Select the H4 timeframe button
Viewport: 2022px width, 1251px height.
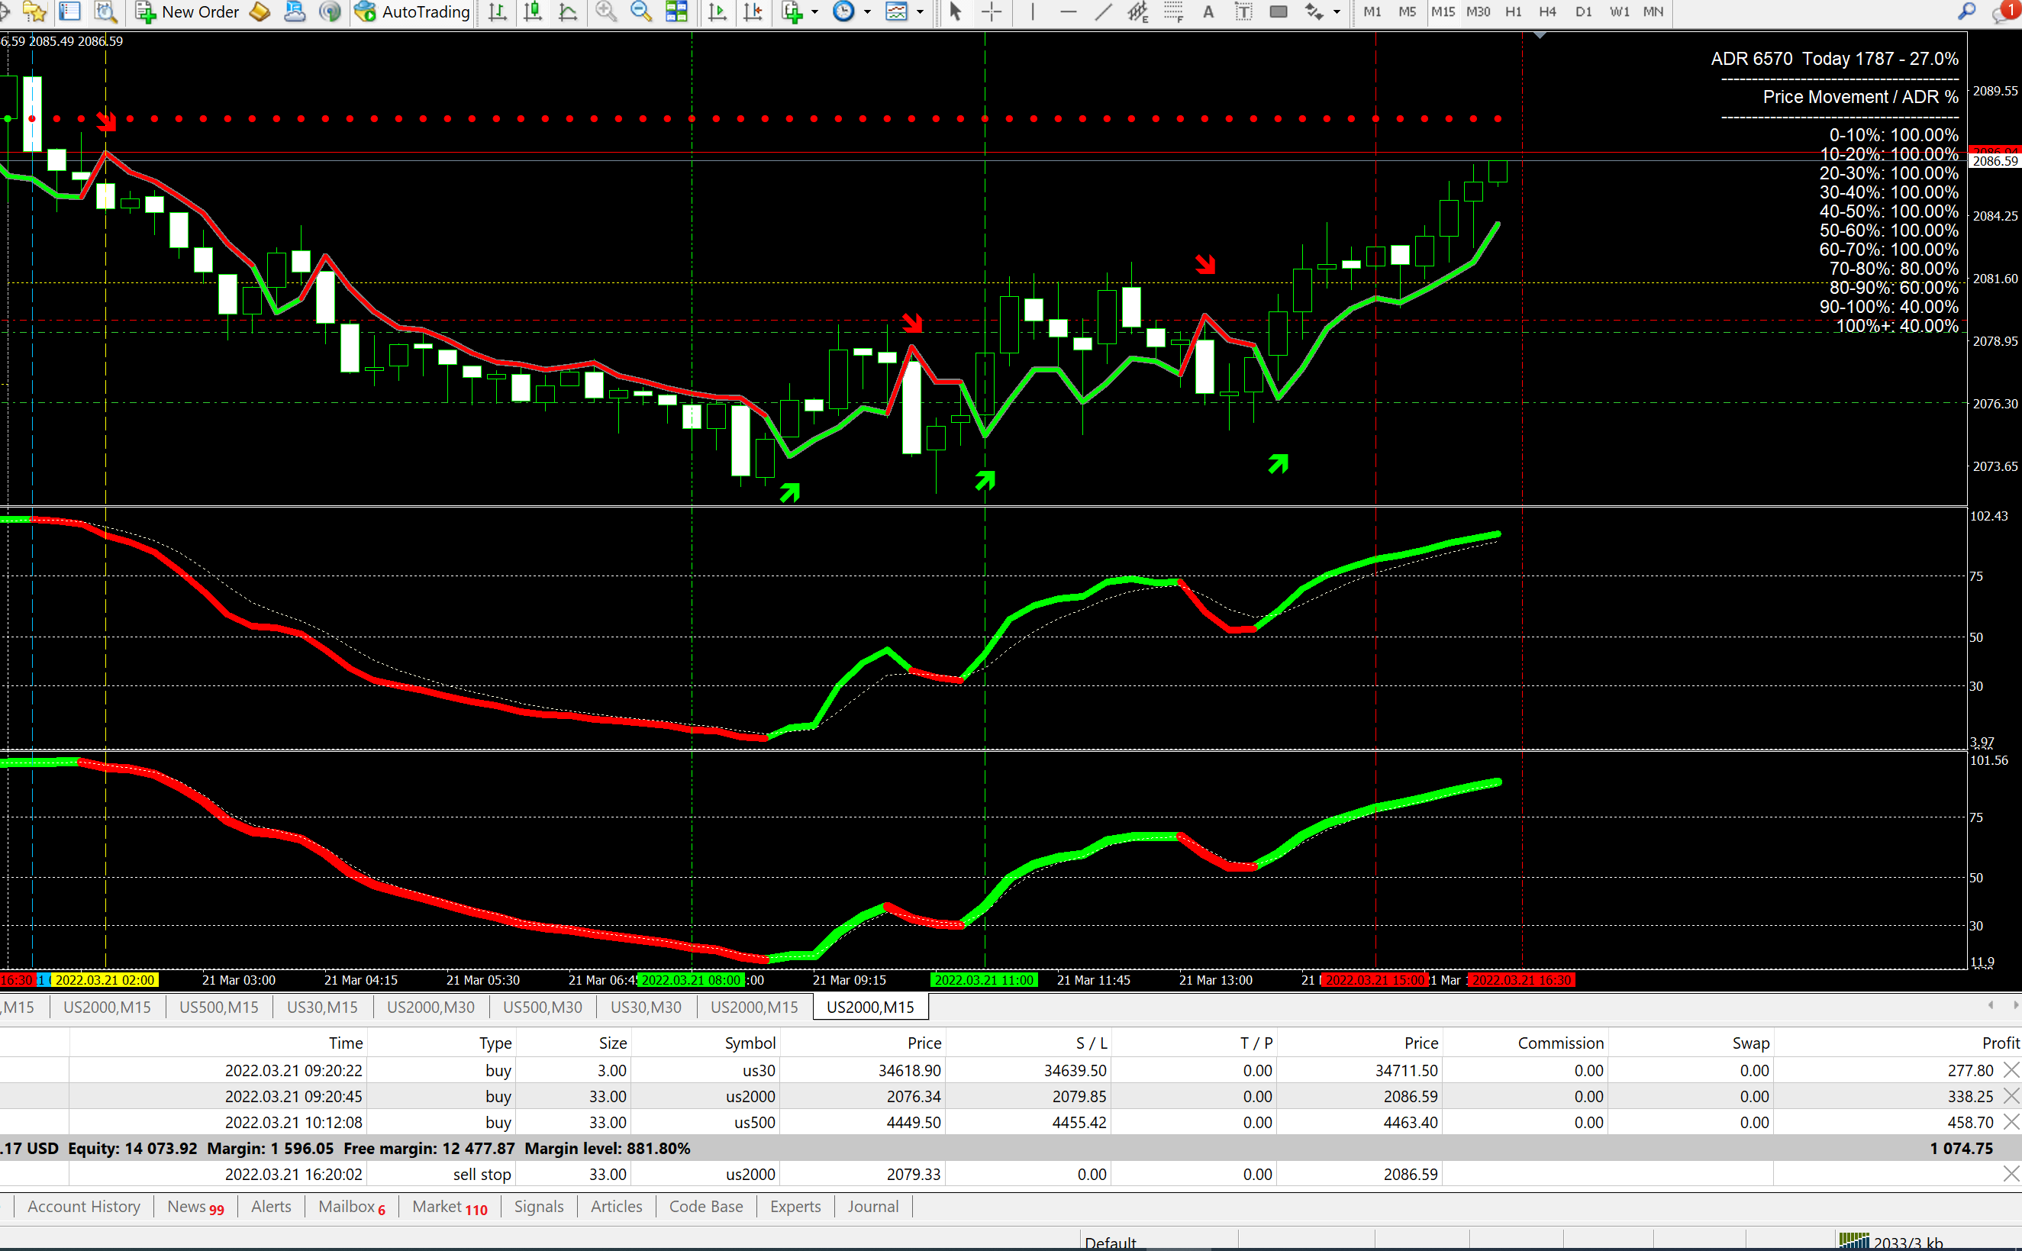1547,11
